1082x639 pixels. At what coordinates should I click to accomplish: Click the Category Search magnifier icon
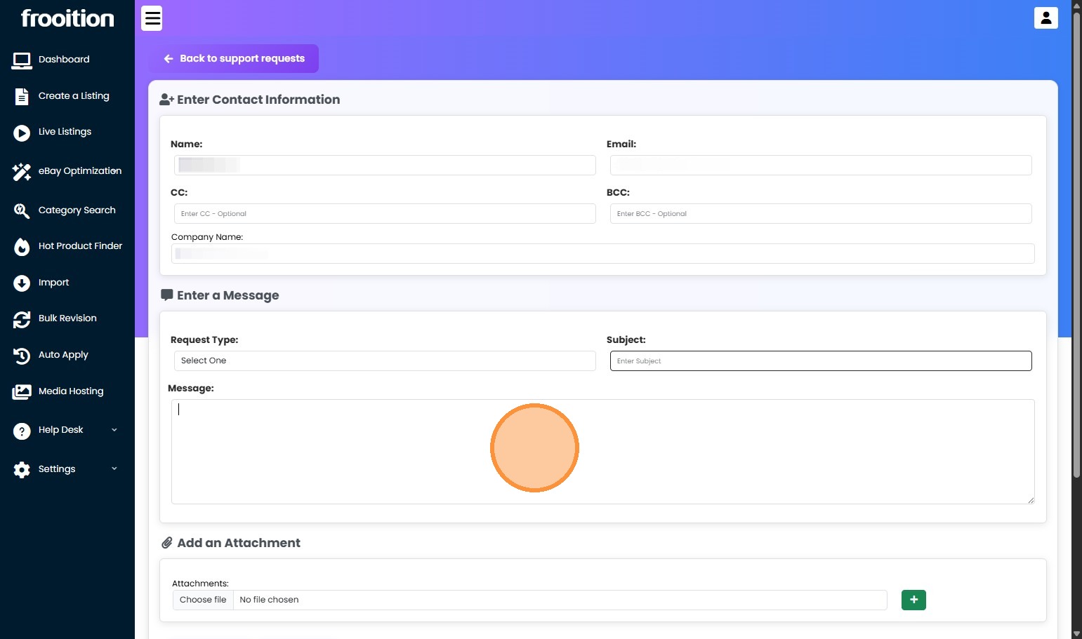point(22,210)
